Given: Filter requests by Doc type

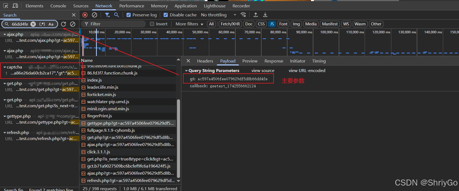Looking at the screenshot, I should click(249, 24).
